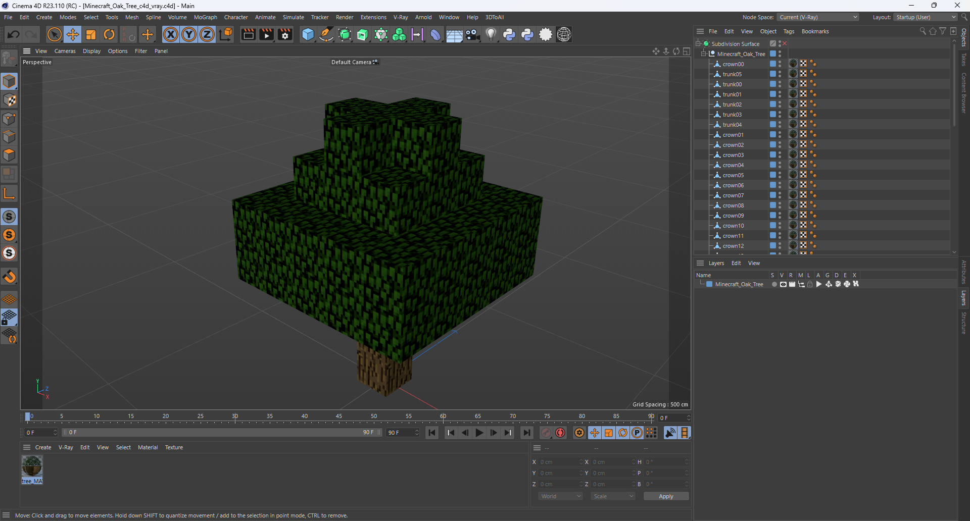Toggle Minecraft_Oak_Tree layer view visibility eye
The image size is (970, 521).
[x=783, y=284]
